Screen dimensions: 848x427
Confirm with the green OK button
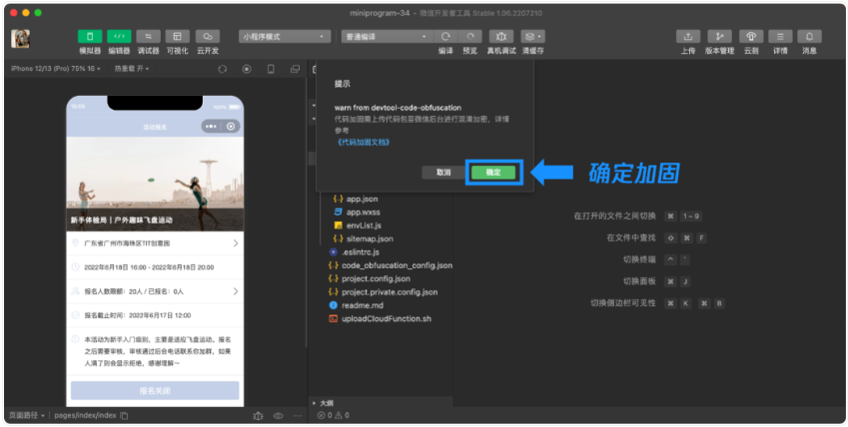(x=493, y=173)
